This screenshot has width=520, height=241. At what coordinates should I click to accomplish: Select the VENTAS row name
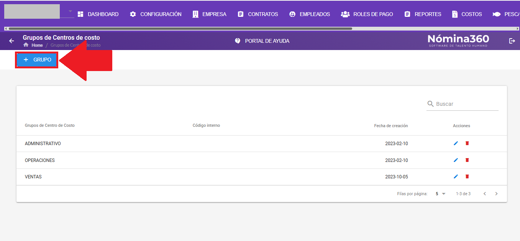(33, 177)
